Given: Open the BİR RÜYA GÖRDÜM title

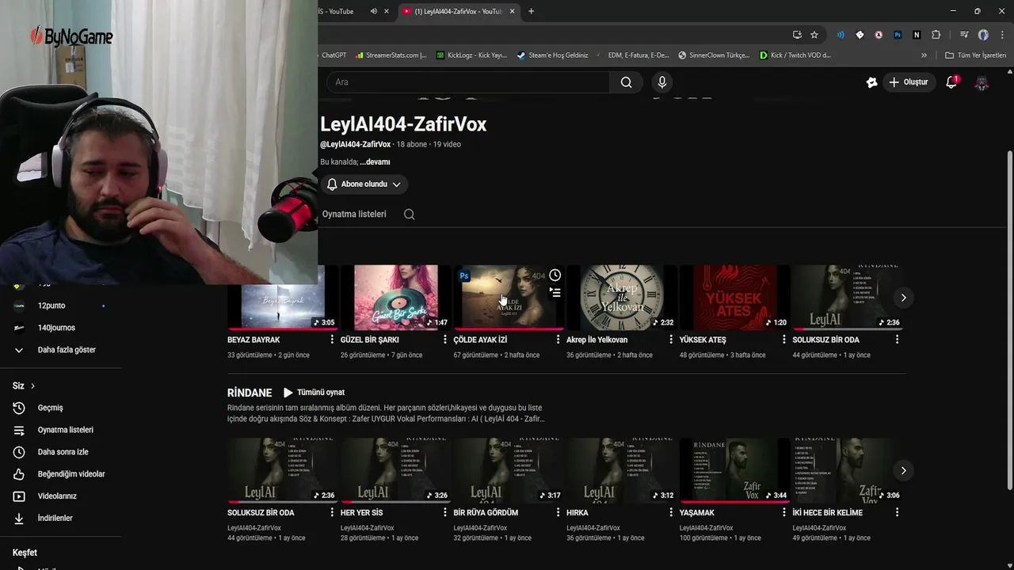Looking at the screenshot, I should [x=486, y=513].
